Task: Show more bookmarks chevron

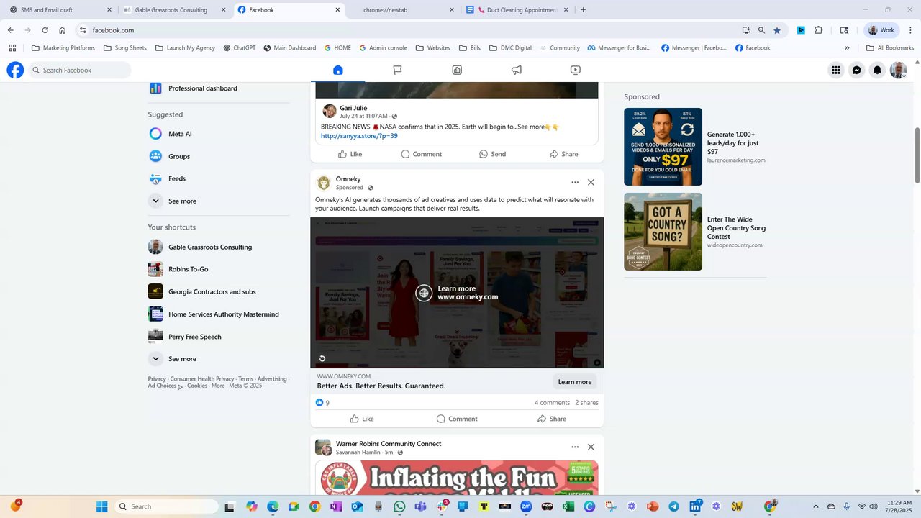Action: pos(847,48)
